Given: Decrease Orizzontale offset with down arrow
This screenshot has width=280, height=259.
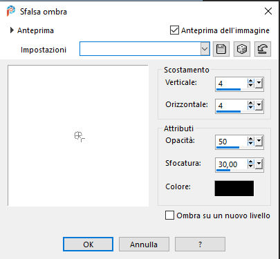Looking at the screenshot, I should click(x=250, y=108).
